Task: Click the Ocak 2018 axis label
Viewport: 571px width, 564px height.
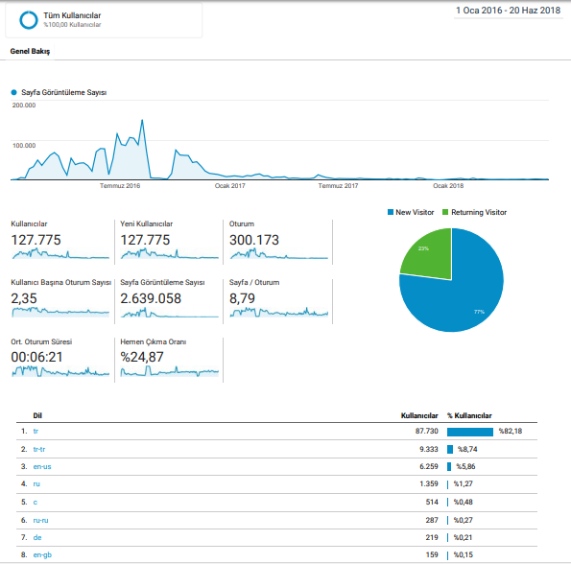Action: (x=448, y=186)
